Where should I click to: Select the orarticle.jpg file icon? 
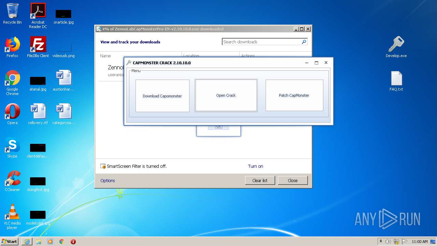point(64,16)
